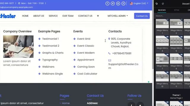Click the Theme 1 Home Page 1 label

click(176, 97)
